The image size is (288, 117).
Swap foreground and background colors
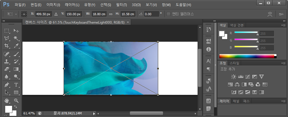click(16, 107)
